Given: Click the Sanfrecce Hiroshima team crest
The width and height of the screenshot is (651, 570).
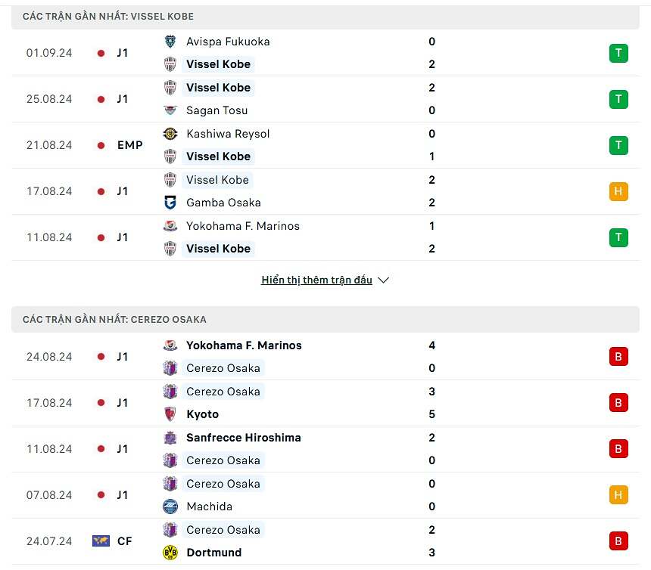Looking at the screenshot, I should tap(170, 438).
